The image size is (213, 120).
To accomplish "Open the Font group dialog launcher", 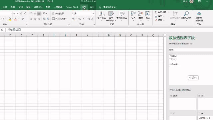I will click(x=27, y=24).
